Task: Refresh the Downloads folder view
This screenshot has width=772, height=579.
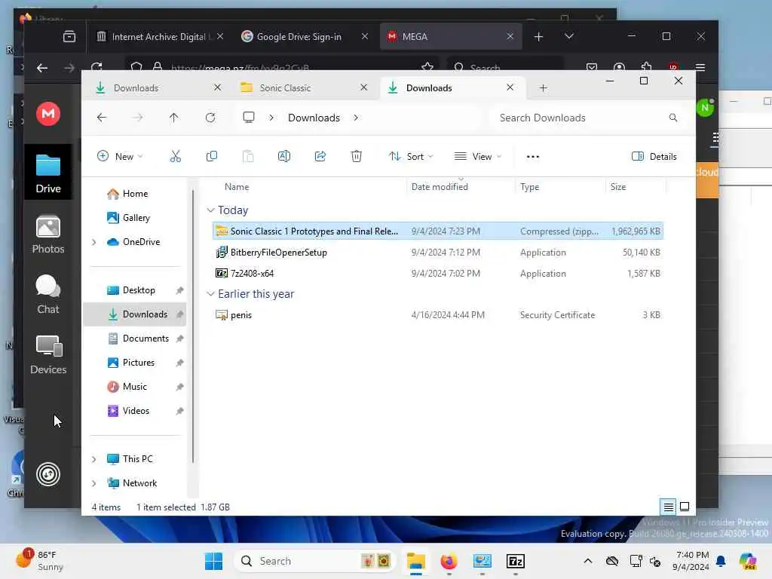Action: tap(210, 118)
